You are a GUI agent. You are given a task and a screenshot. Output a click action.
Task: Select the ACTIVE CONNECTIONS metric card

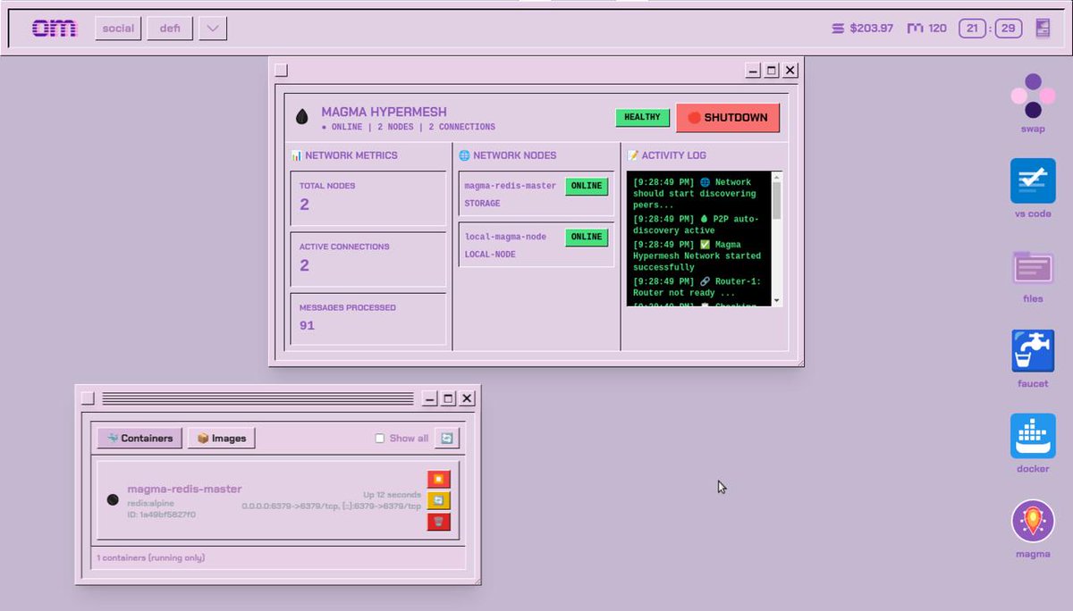(368, 259)
